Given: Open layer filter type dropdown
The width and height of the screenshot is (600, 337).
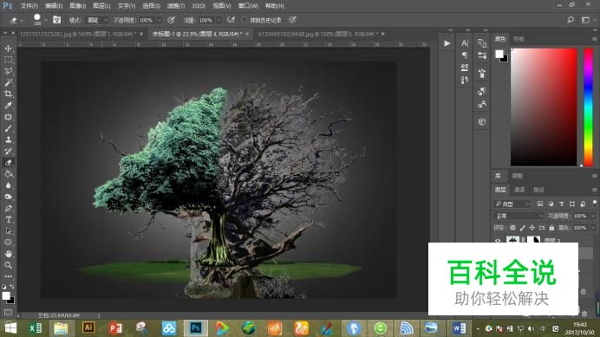Looking at the screenshot, I should [x=512, y=204].
